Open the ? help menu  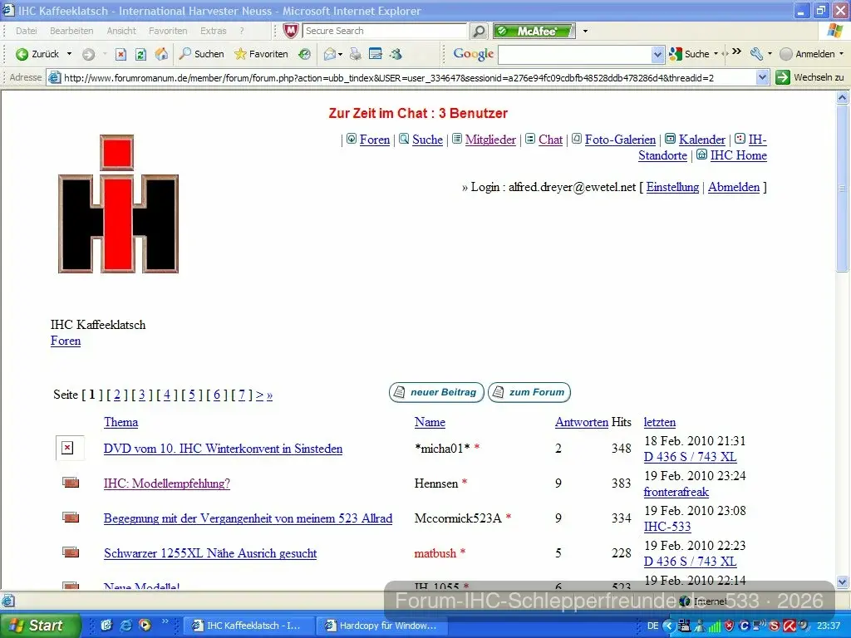click(x=242, y=31)
